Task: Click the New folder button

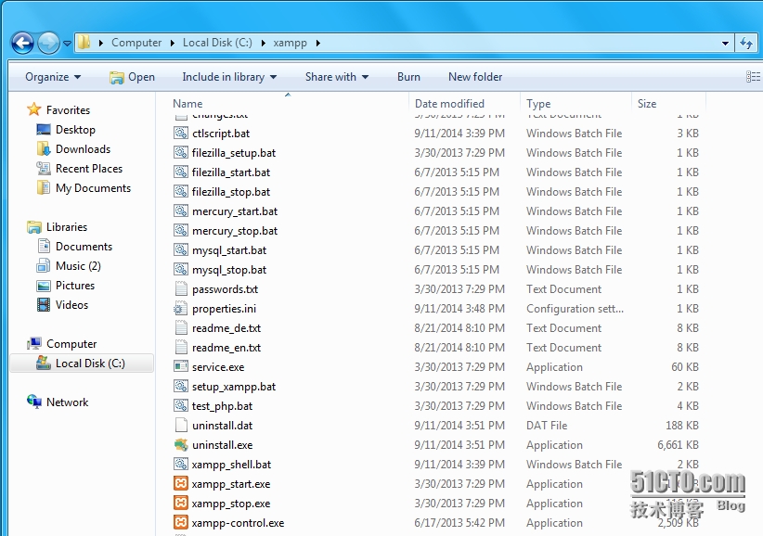Action: 475,77
